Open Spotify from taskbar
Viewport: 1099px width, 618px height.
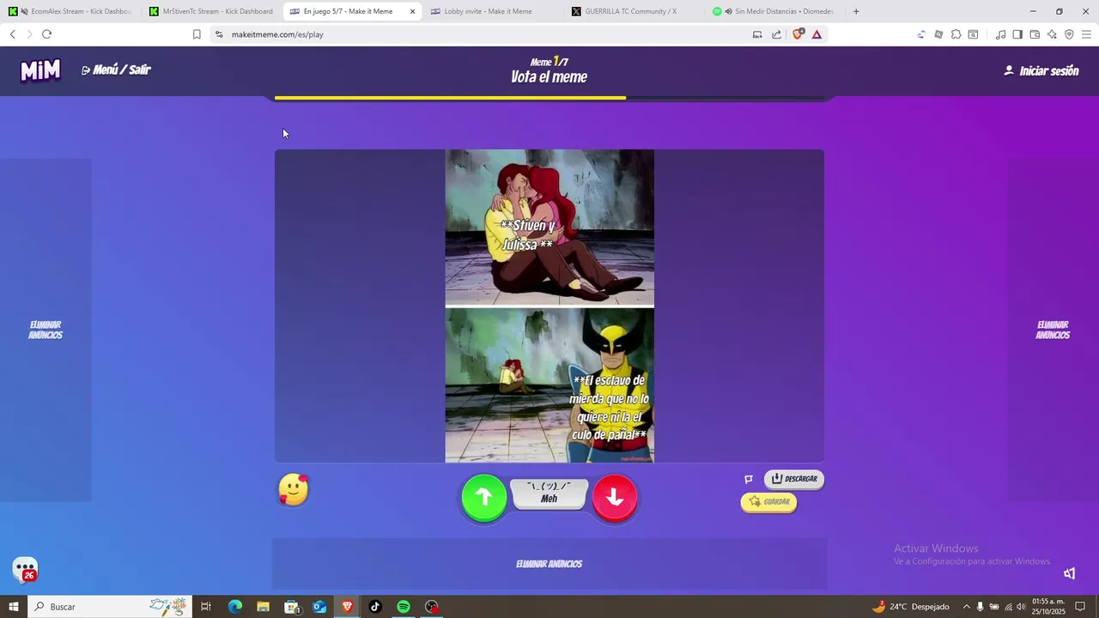click(404, 607)
